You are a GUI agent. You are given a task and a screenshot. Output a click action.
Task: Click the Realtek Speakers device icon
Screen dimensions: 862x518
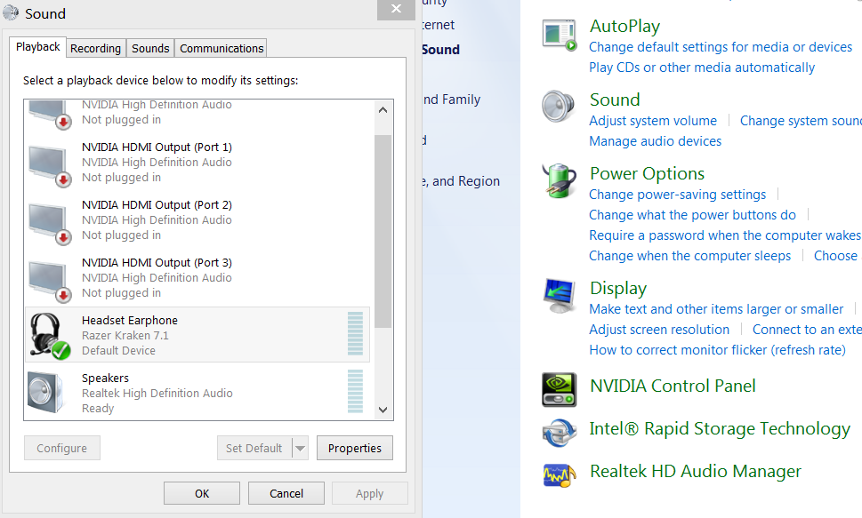[x=45, y=393]
